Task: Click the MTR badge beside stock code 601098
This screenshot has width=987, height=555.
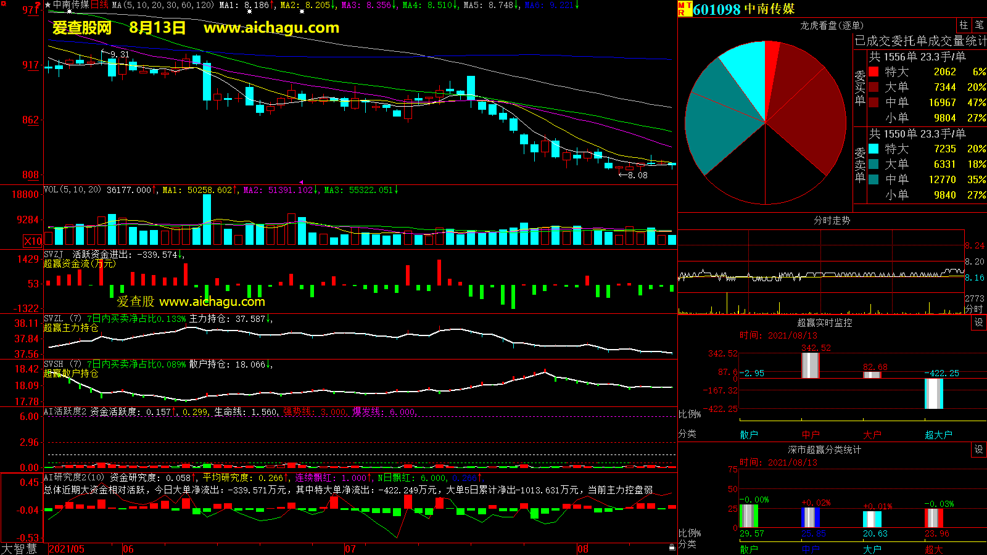Action: coord(685,9)
